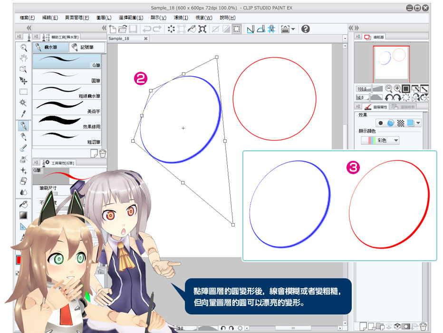Click the Save disk icon
The image size is (443, 333).
133,29
